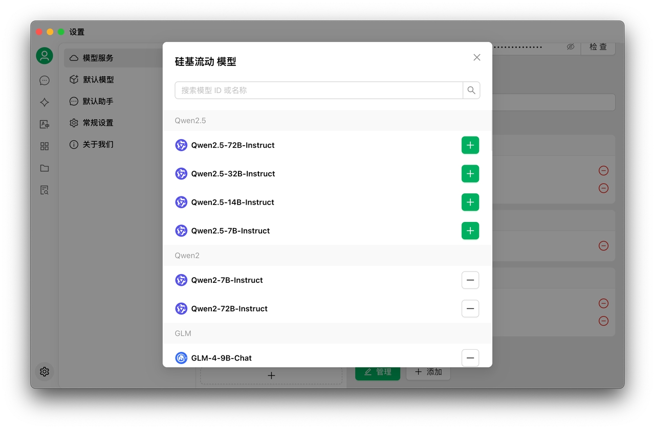The image size is (655, 429).
Task: Toggle API key visibility eye icon
Action: pyautogui.click(x=571, y=47)
